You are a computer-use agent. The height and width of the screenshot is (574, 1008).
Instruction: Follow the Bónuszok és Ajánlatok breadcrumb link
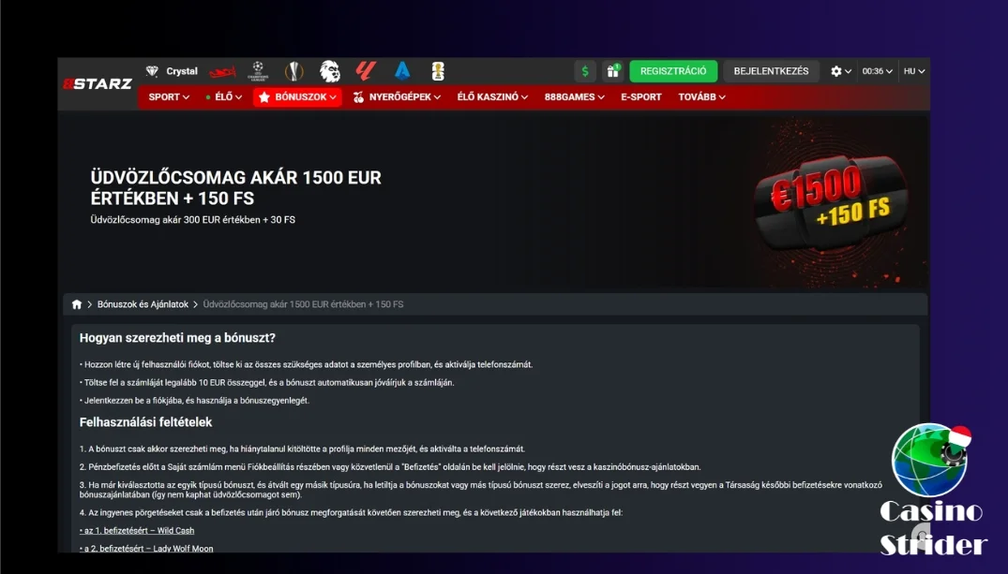tap(143, 304)
